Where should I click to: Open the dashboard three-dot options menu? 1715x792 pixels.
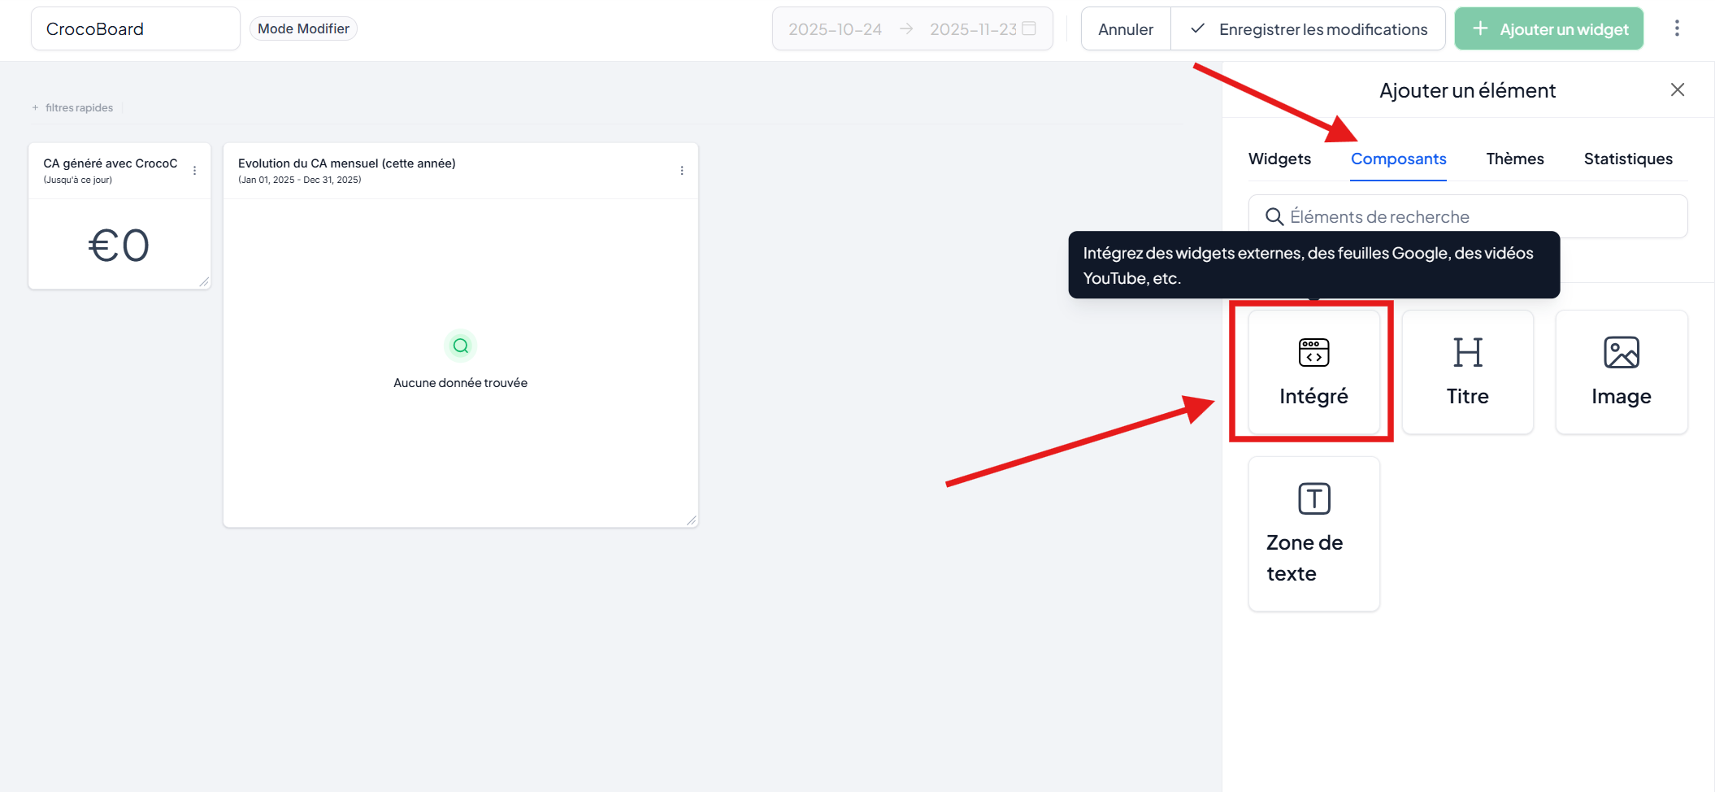coord(1676,28)
